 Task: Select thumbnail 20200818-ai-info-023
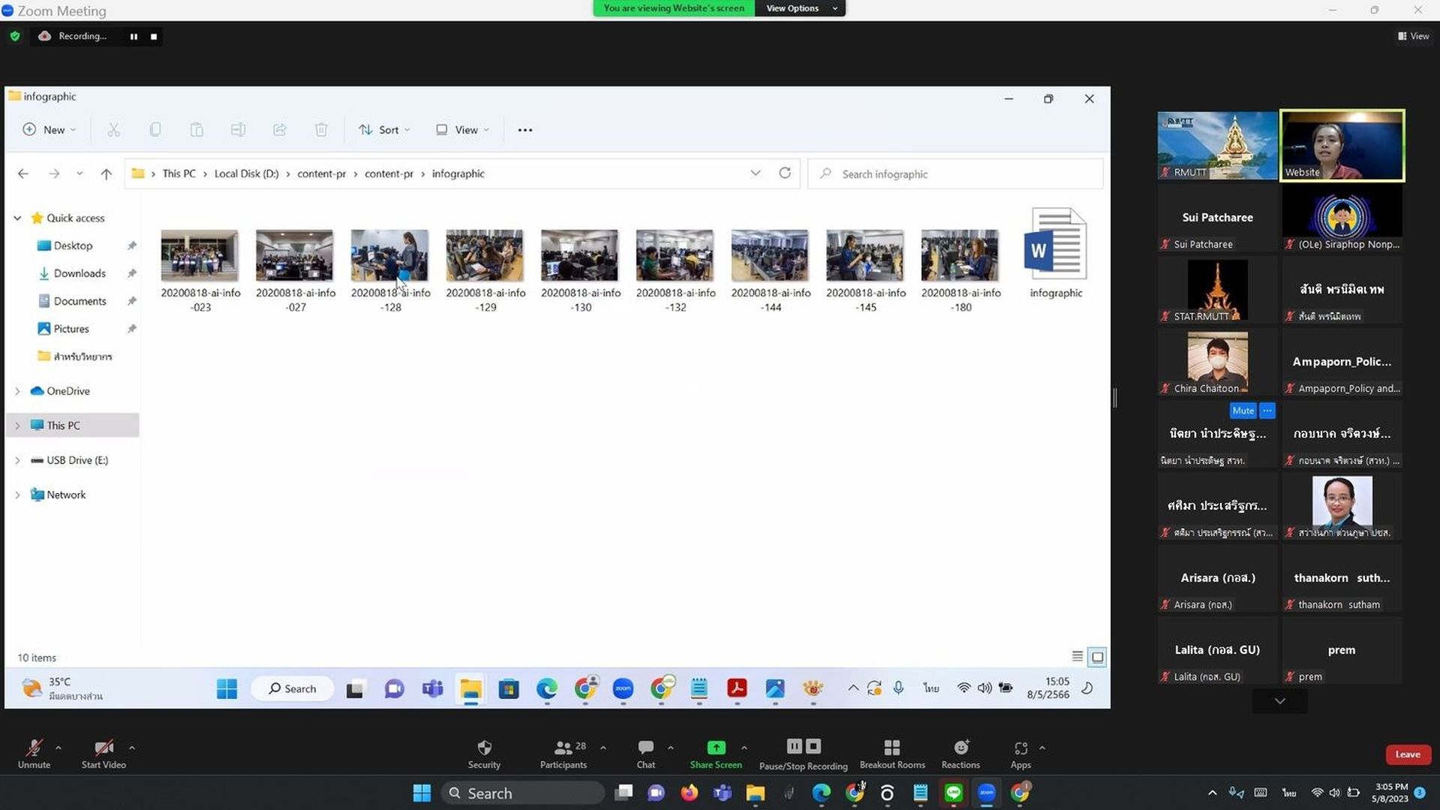[200, 255]
